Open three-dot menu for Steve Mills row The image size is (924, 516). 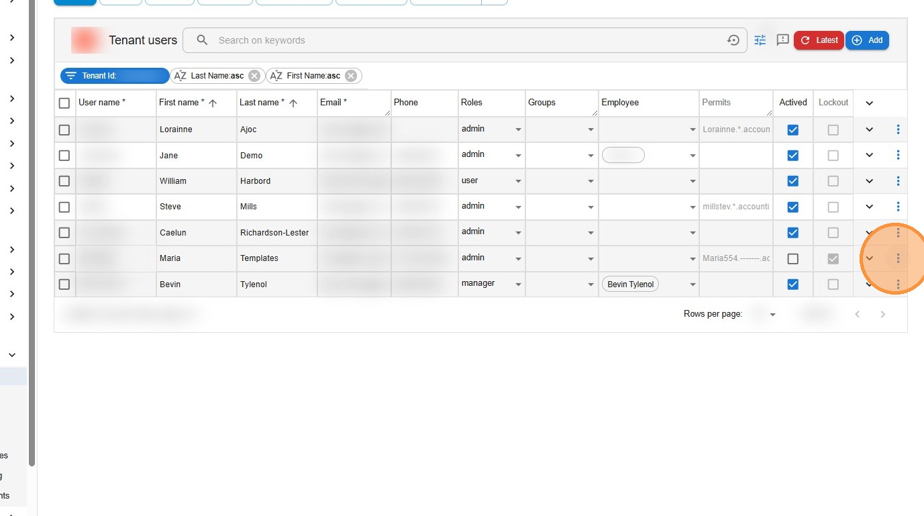(898, 207)
